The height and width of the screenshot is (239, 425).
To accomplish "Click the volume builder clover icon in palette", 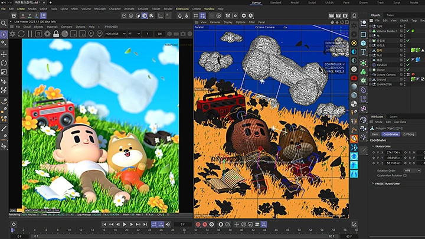I will 363,72.
